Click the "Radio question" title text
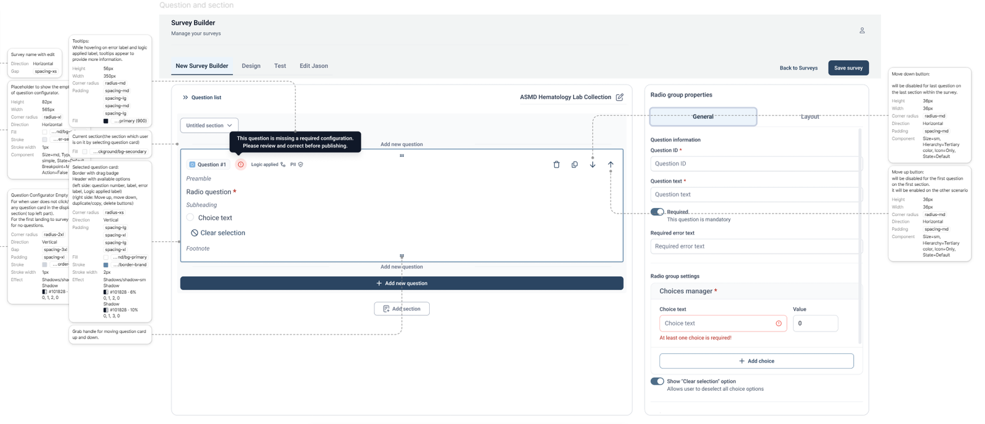This screenshot has height=424, width=985. coord(209,192)
